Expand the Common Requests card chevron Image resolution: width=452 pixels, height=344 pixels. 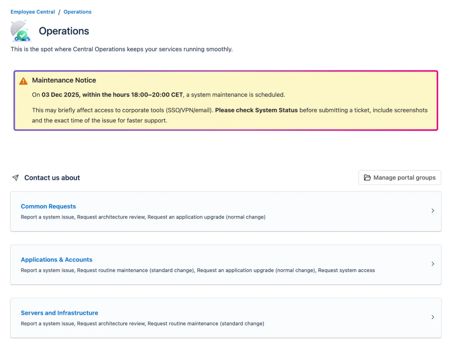[x=433, y=210]
